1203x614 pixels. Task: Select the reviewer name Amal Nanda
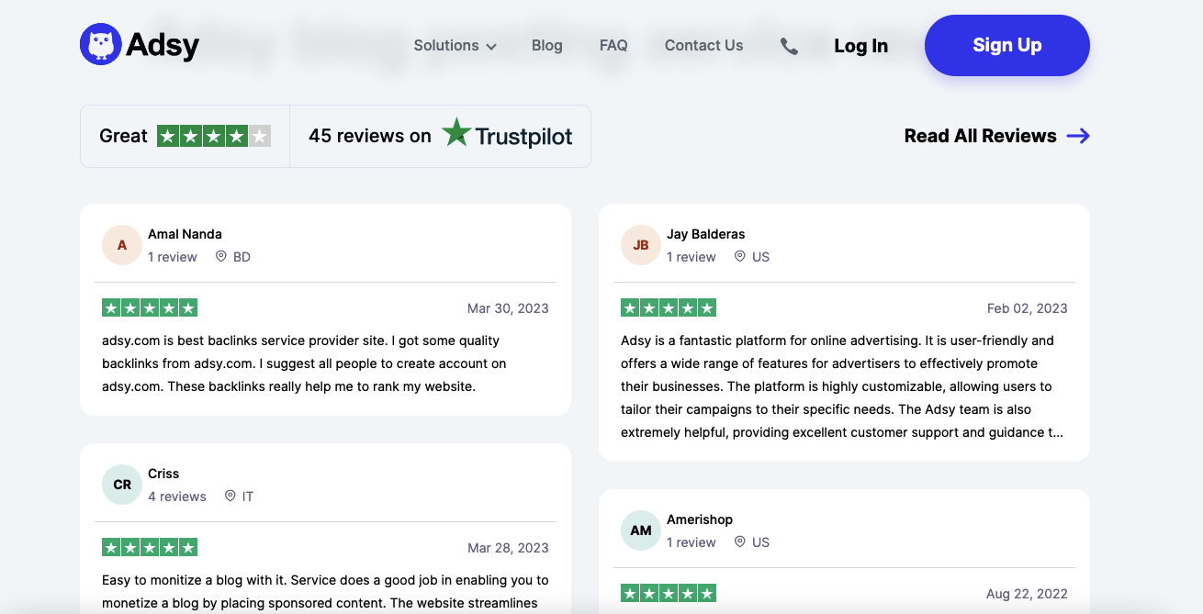tap(185, 234)
